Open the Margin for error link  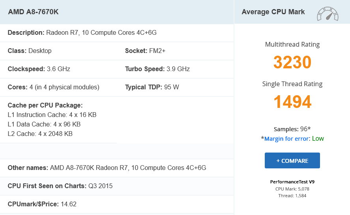(287, 139)
